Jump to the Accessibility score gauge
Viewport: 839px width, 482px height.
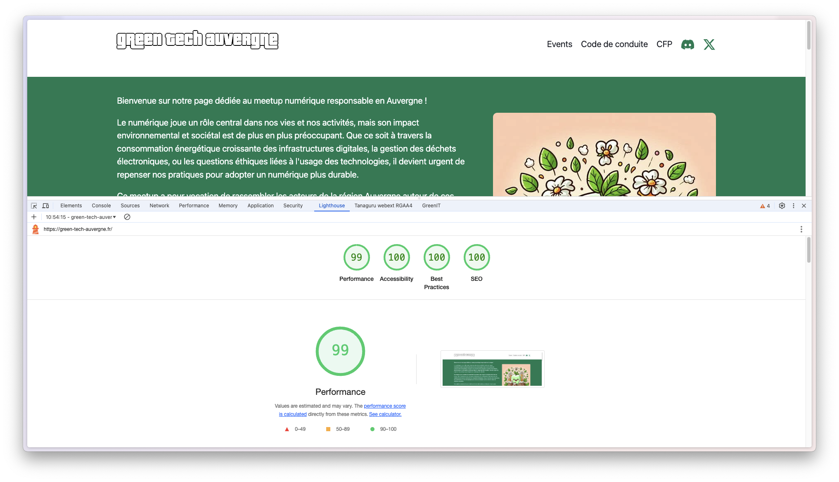tap(396, 257)
